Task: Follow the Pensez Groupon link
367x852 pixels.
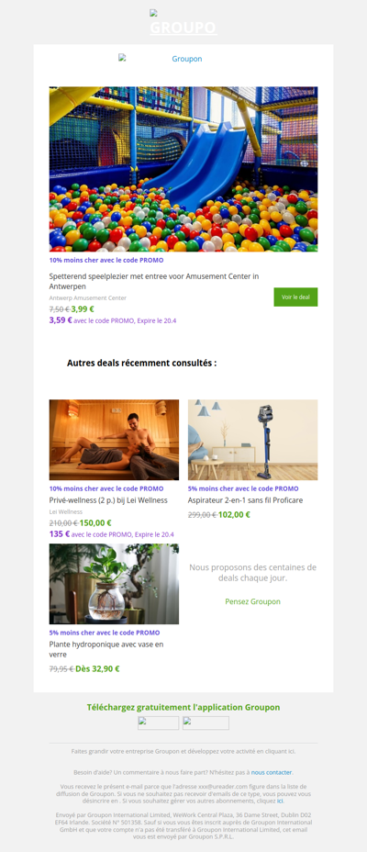Action: tap(253, 601)
